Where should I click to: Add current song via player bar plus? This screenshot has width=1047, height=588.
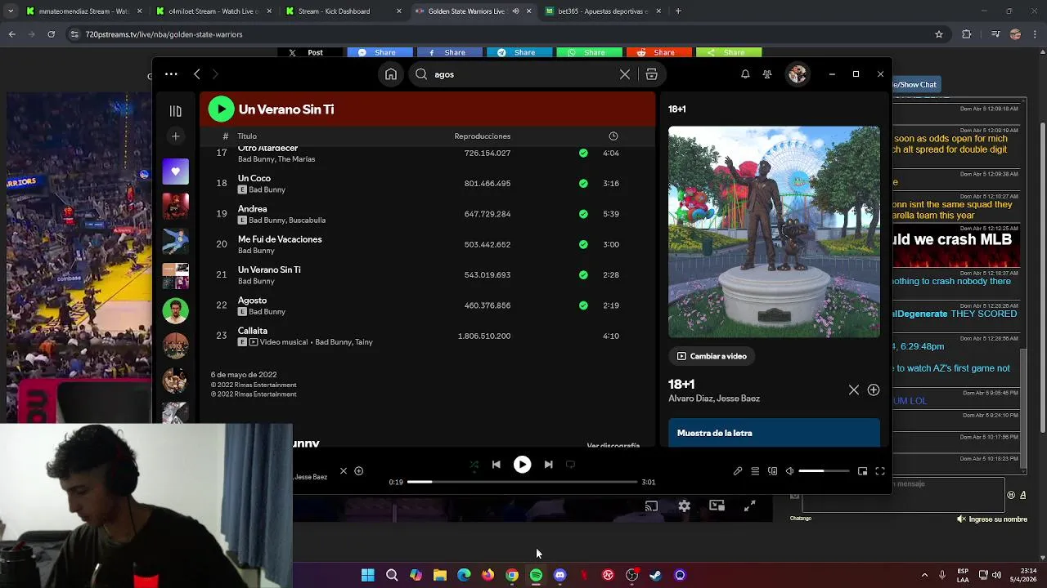358,471
